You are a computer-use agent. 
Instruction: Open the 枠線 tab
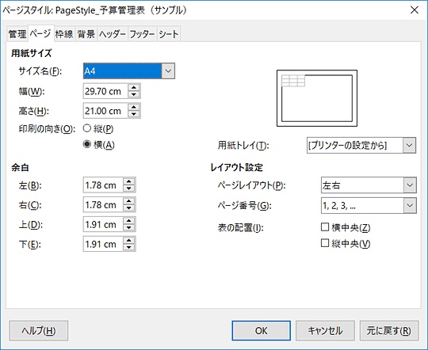(64, 34)
